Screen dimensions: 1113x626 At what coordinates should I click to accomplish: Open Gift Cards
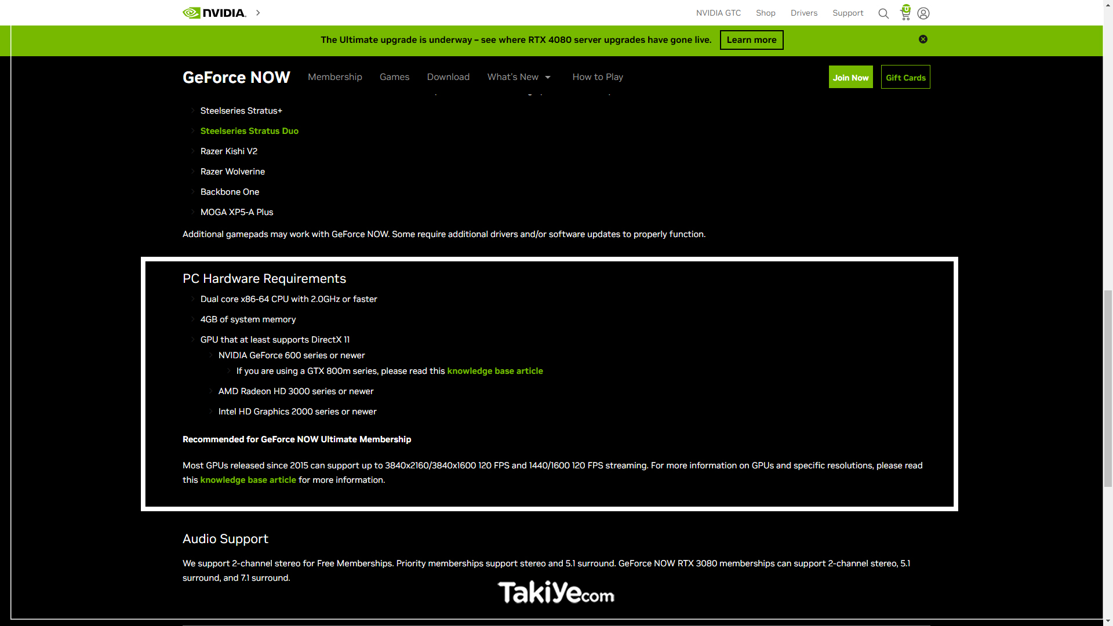tap(905, 77)
